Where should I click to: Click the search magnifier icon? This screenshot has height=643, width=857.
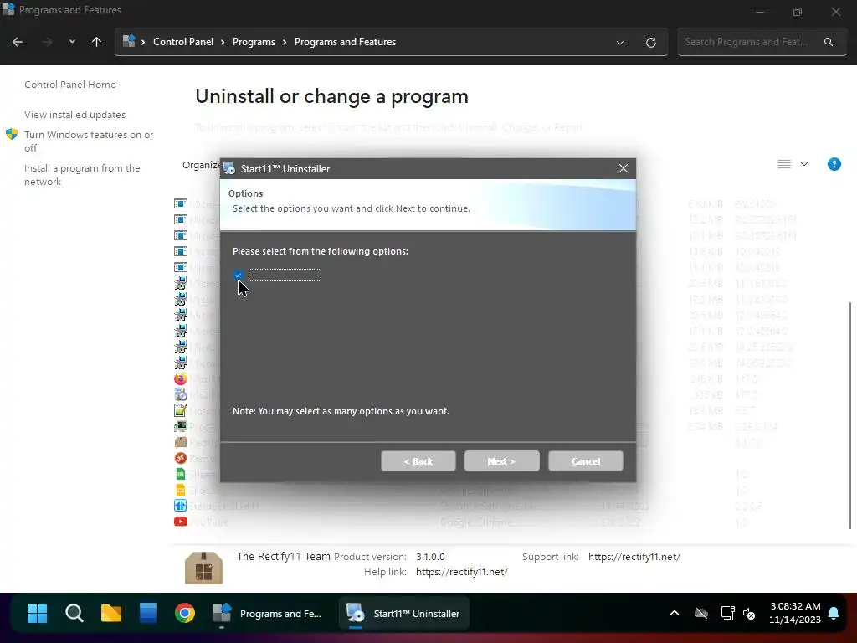click(x=829, y=42)
